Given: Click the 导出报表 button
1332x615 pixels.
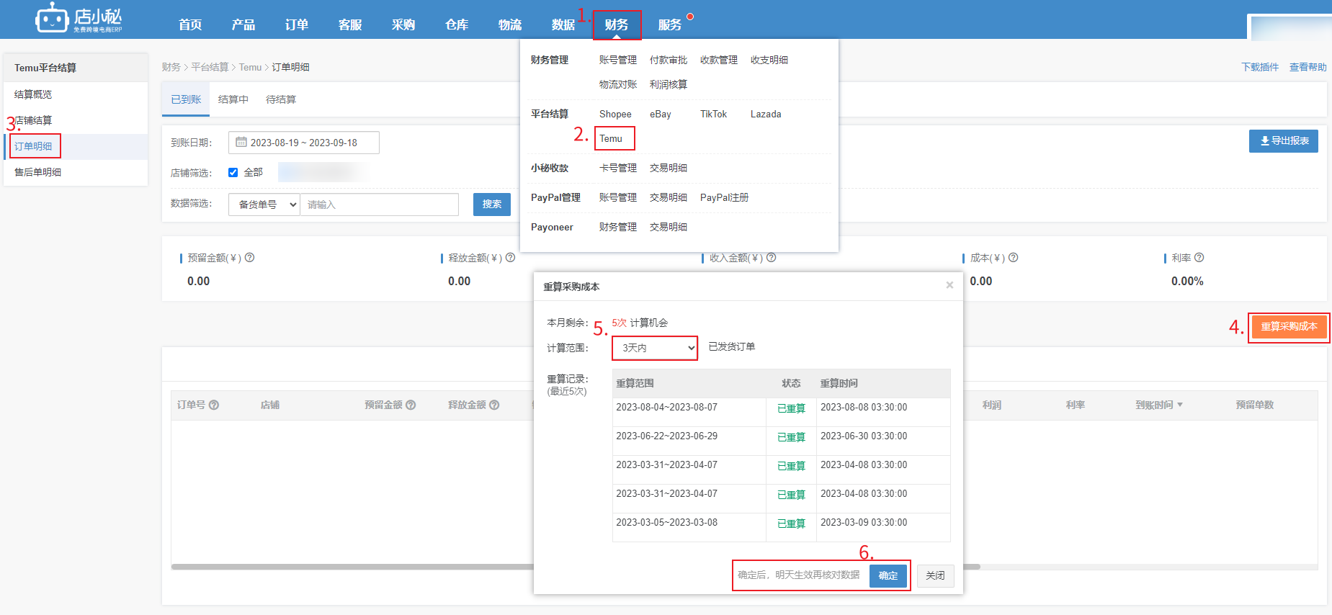Looking at the screenshot, I should tap(1284, 141).
